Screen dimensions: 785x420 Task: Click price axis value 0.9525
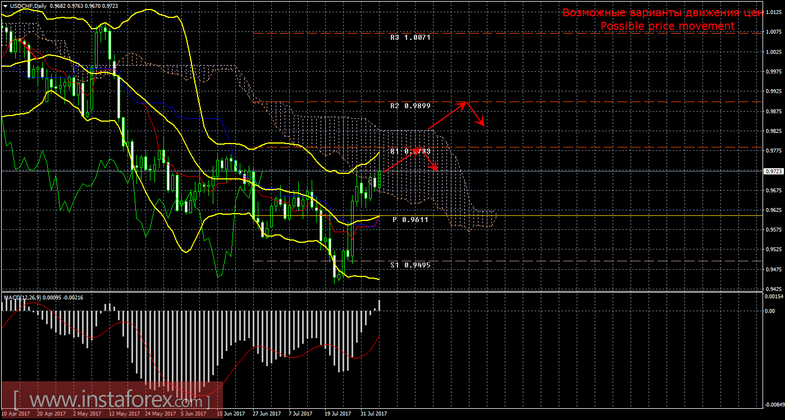[773, 250]
